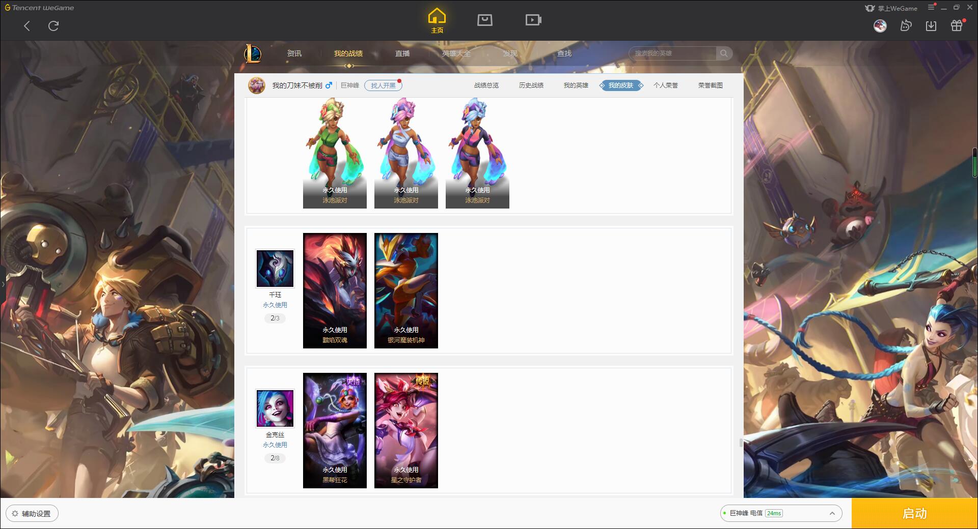978x529 pixels.
Task: Open the 荣誉截图 sub-tab
Action: tap(711, 85)
